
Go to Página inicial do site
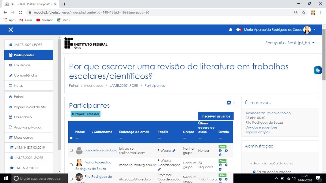pos(29,107)
